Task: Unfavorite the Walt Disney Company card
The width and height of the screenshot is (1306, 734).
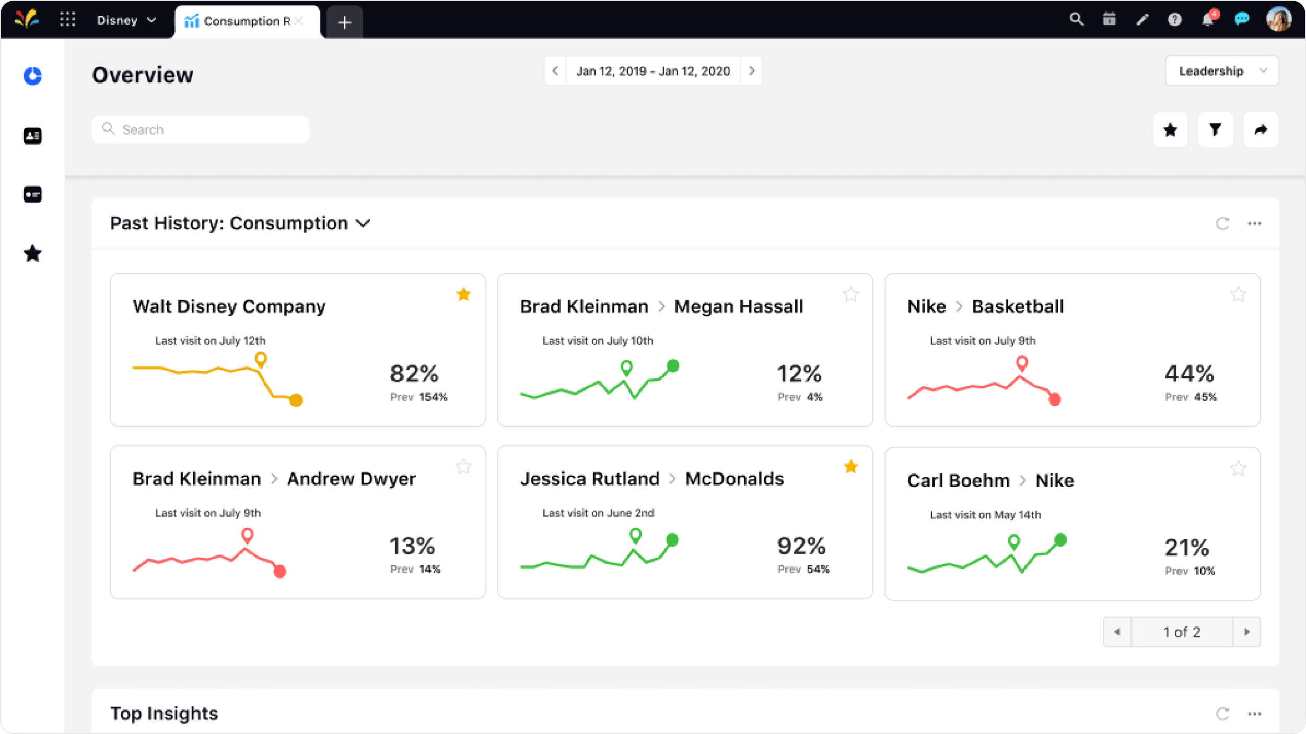Action: (x=463, y=294)
